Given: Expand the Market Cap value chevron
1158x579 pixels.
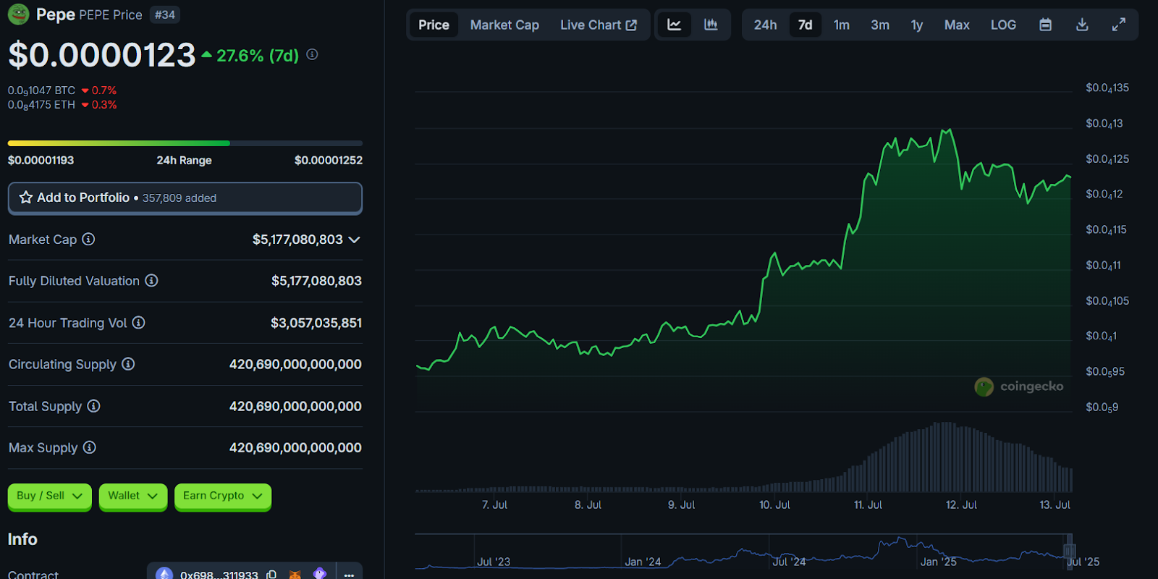Looking at the screenshot, I should click(354, 240).
